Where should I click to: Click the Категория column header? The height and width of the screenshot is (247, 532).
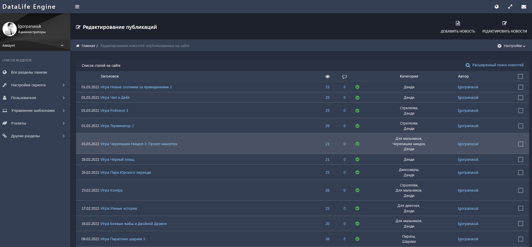(409, 76)
